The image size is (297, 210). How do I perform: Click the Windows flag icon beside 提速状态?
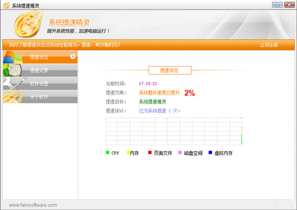12,57
